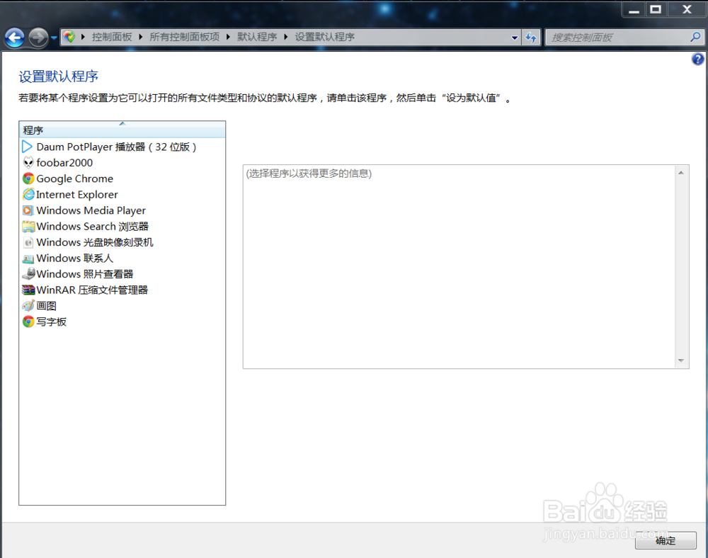The width and height of the screenshot is (708, 558).
Task: Select Windows 联系人 entry
Action: point(75,258)
